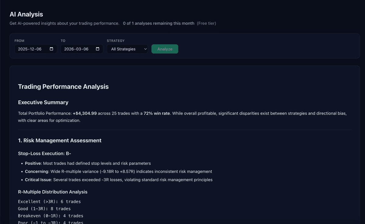Click the chevron arrow in the Strategy selector
This screenshot has height=224, width=365.
click(145, 49)
